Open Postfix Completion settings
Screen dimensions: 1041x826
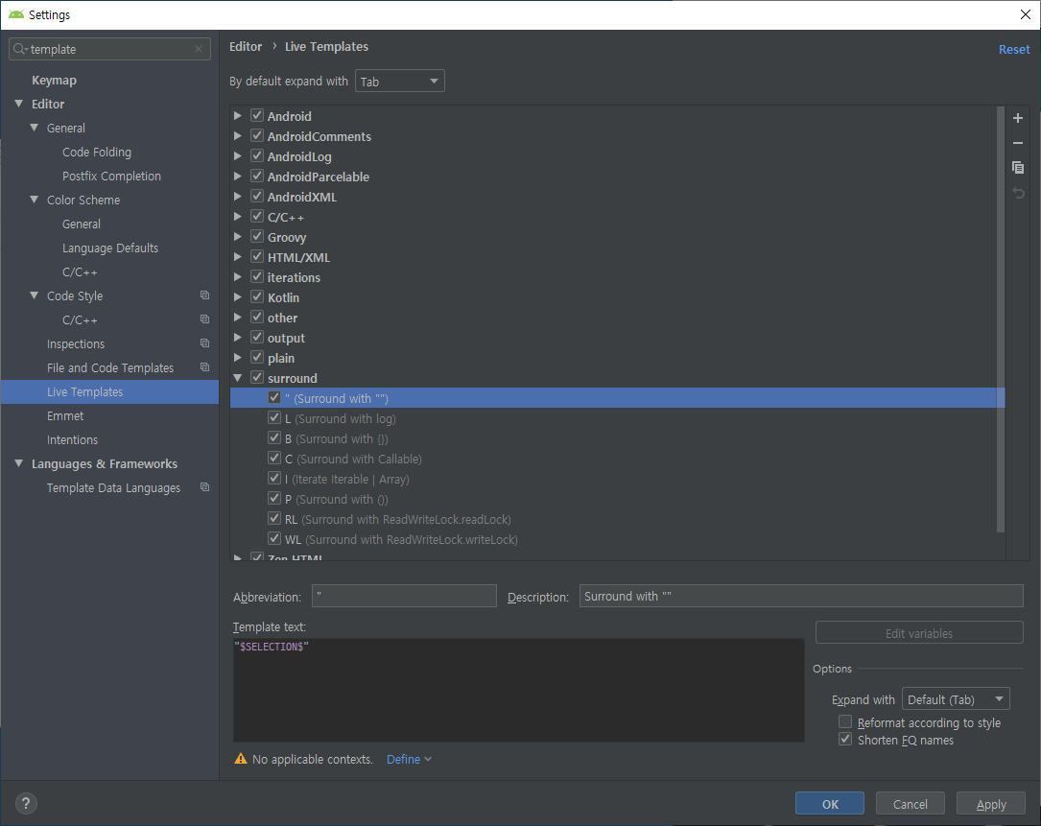click(x=111, y=176)
